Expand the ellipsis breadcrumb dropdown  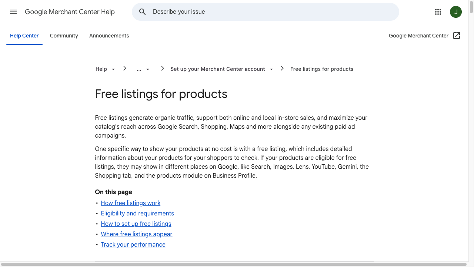(x=148, y=69)
